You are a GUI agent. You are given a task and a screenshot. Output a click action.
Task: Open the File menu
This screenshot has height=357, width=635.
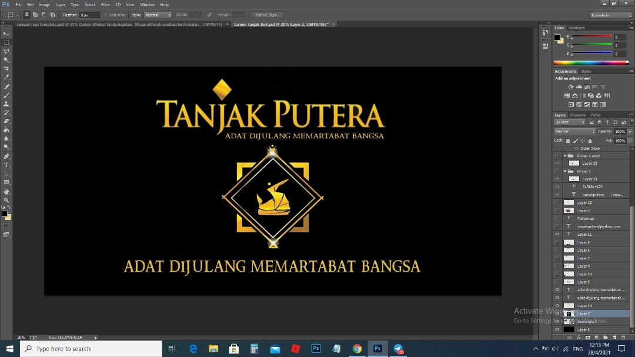tap(19, 5)
